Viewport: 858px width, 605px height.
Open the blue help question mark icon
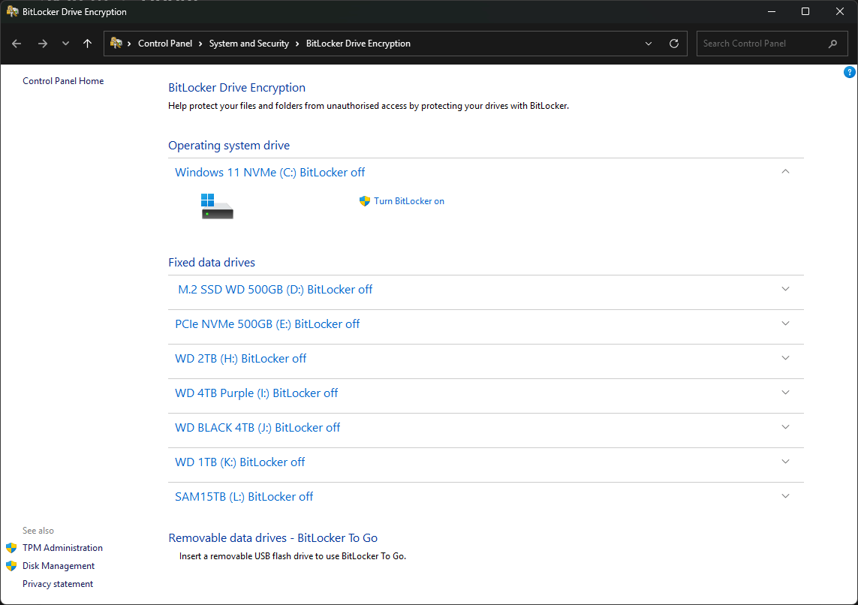849,73
